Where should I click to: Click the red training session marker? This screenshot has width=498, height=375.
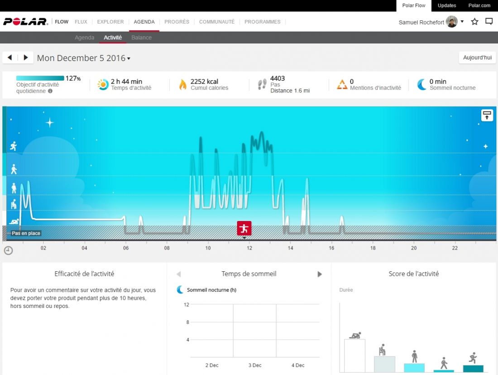coord(244,229)
